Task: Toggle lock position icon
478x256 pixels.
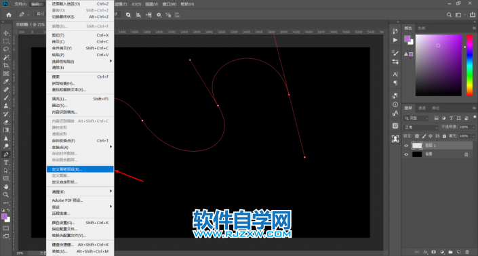Action: [x=431, y=136]
